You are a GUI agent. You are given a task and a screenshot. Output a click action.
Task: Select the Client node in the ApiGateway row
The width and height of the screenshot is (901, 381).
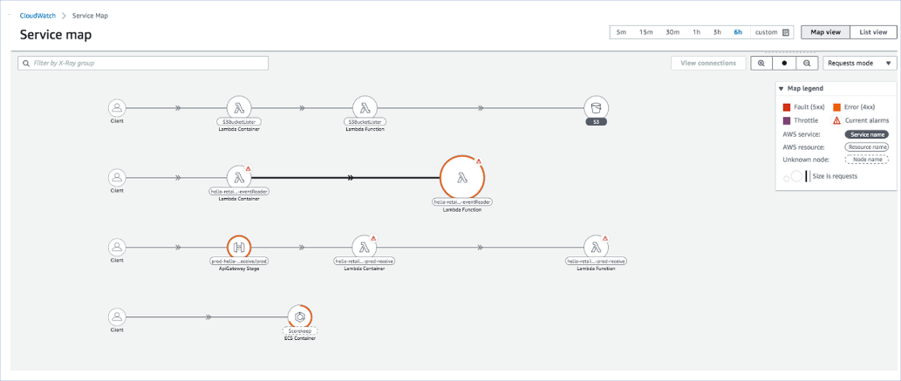point(117,248)
